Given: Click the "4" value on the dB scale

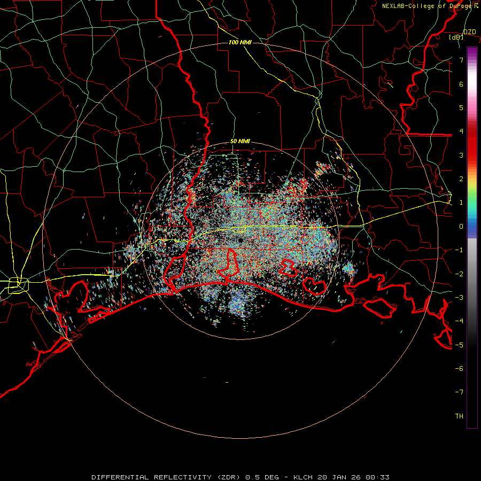Looking at the screenshot, I should click(x=461, y=131).
